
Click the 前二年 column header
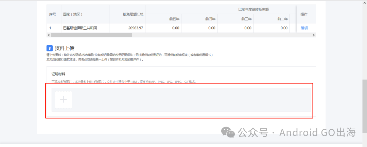271,19
